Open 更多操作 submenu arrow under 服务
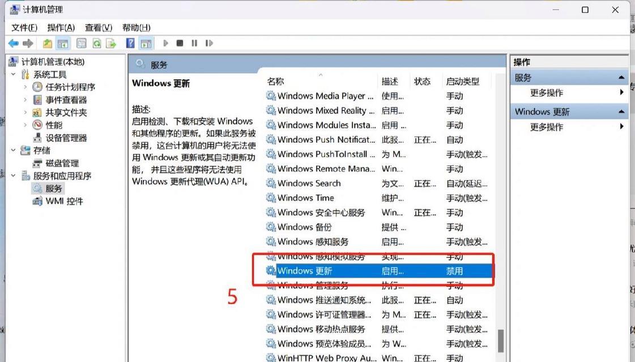This screenshot has width=635, height=362. point(621,92)
